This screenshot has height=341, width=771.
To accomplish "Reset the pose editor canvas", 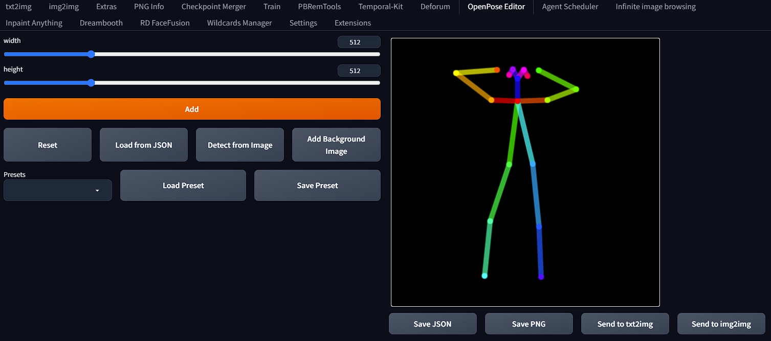I will click(47, 145).
